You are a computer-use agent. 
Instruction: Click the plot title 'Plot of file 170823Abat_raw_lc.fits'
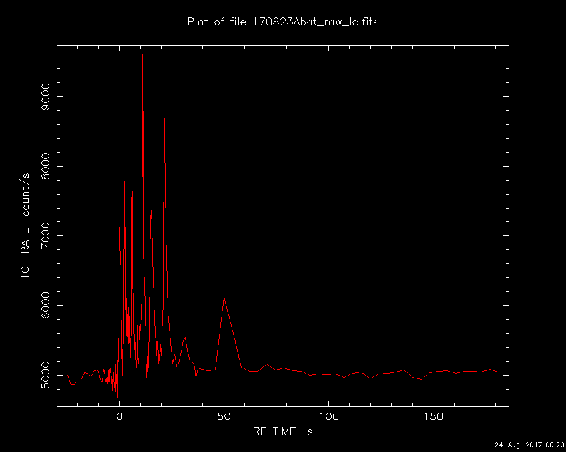[283, 22]
